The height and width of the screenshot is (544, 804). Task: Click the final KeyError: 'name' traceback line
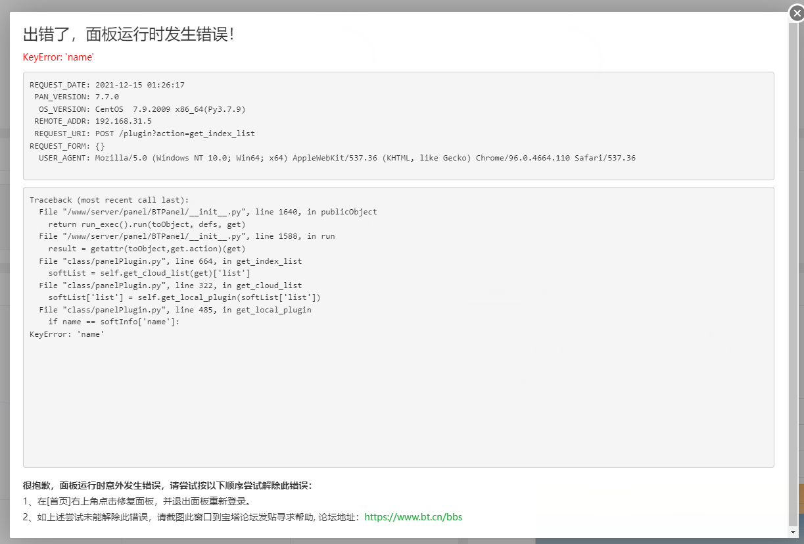[x=67, y=334]
